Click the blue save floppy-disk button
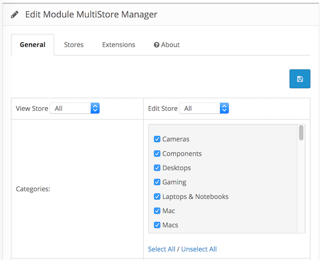Screen dimensions: 322x260 coord(299,79)
